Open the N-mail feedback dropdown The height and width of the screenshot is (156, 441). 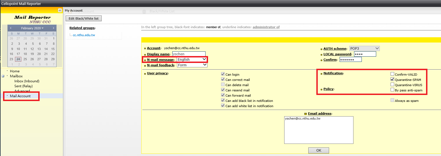(192, 65)
